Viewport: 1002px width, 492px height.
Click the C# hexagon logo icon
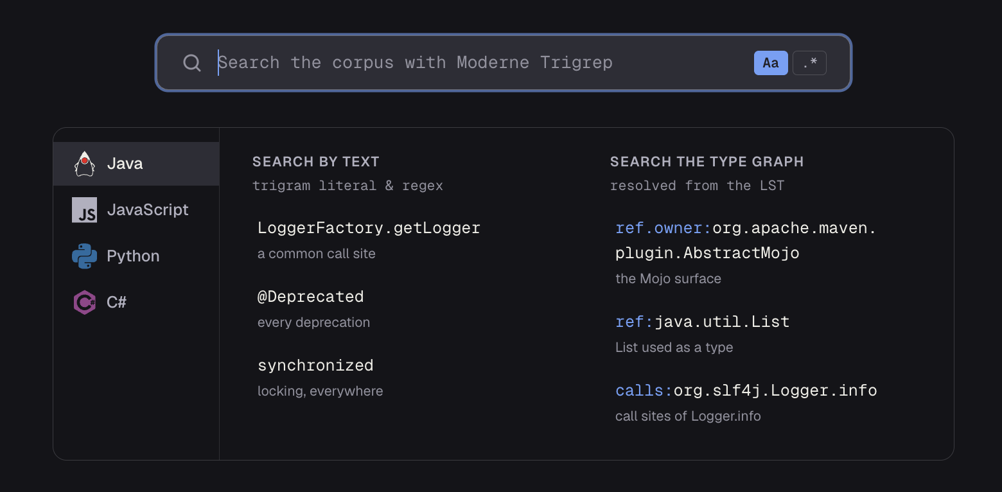point(84,302)
